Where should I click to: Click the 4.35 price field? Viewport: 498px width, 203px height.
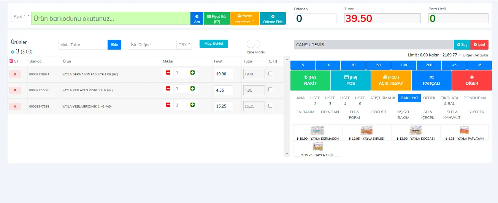click(224, 90)
